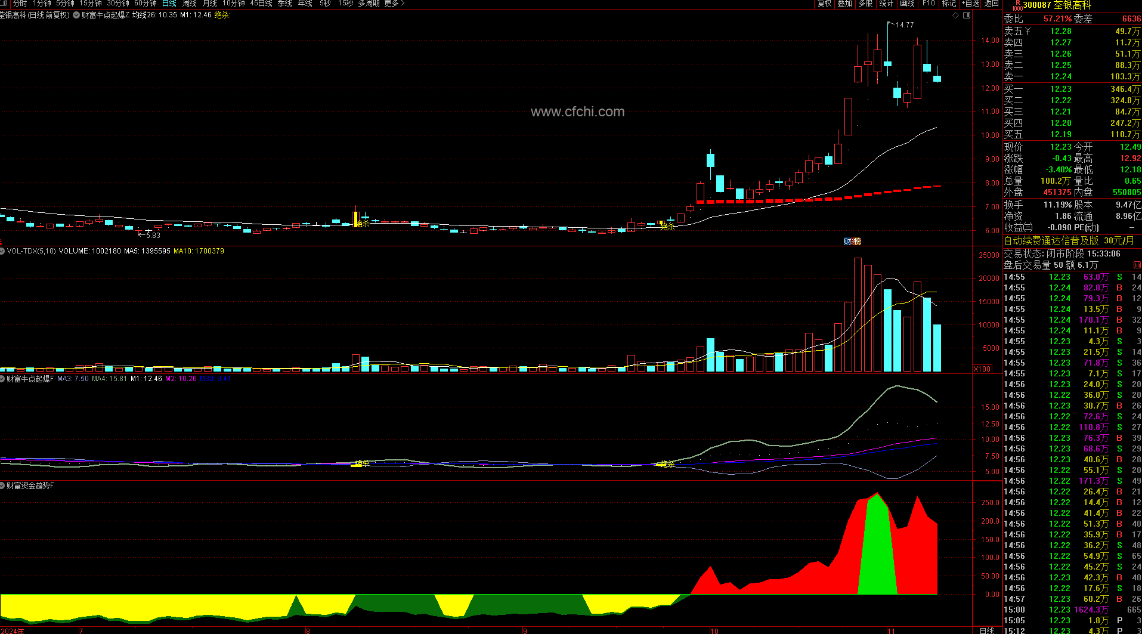This screenshot has height=634, width=1142.
Task: Switch to the 1分钟 period tab
Action: coord(42,4)
